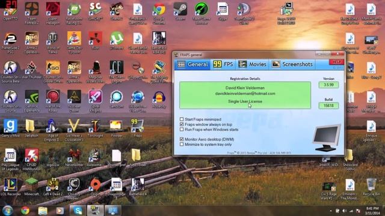The width and height of the screenshot is (385, 216).
Task: Click the volume icon in system tray
Action: tap(344, 211)
